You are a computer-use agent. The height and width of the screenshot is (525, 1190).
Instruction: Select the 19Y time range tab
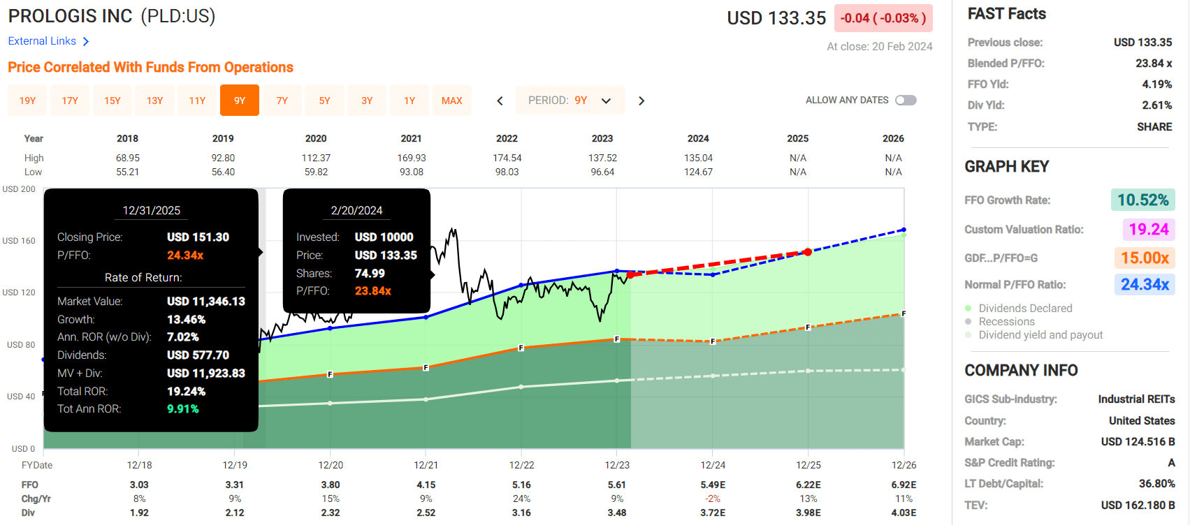point(27,101)
